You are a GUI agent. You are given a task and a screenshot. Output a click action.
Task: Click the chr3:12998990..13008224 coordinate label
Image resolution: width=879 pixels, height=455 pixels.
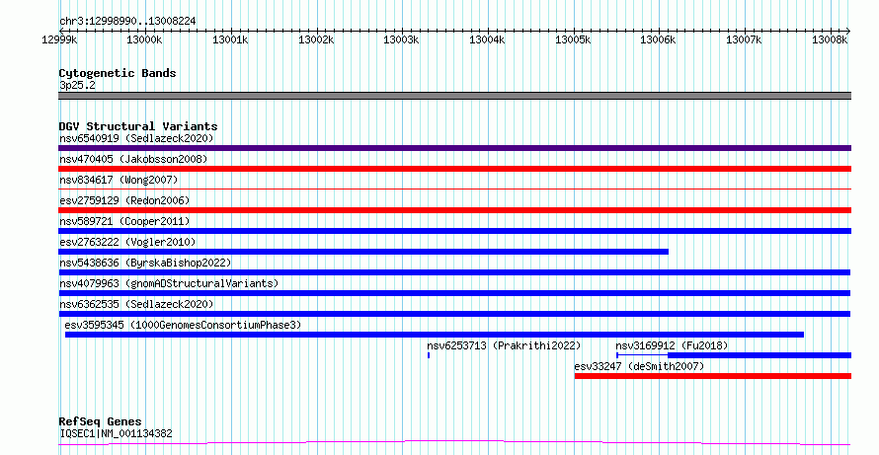[127, 22]
